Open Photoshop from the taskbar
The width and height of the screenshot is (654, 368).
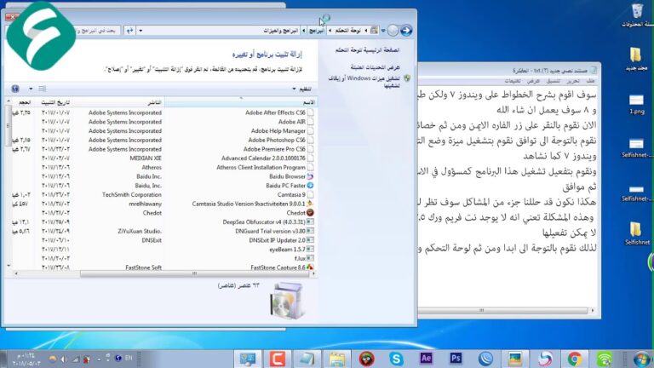coord(456,359)
